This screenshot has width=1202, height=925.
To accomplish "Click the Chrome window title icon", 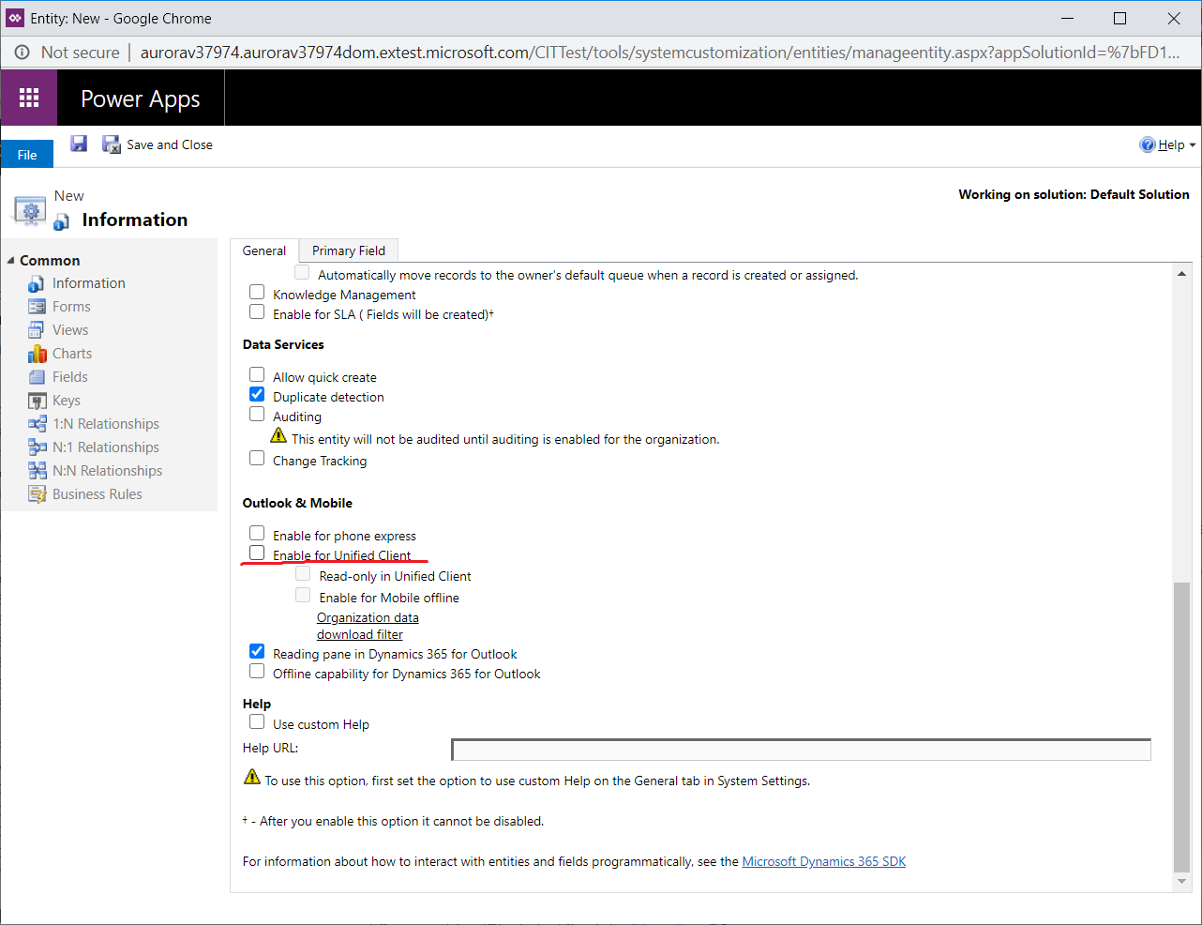I will coord(15,18).
